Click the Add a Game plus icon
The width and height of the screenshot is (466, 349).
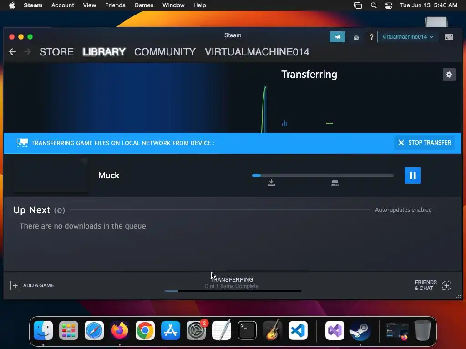(x=15, y=285)
